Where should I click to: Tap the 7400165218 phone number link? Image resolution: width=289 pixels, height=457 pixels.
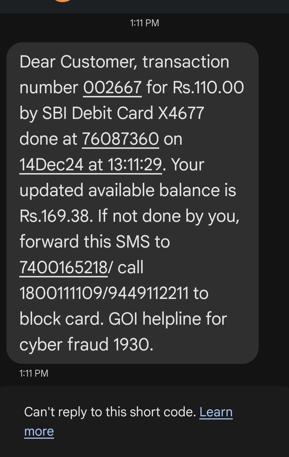point(63,267)
